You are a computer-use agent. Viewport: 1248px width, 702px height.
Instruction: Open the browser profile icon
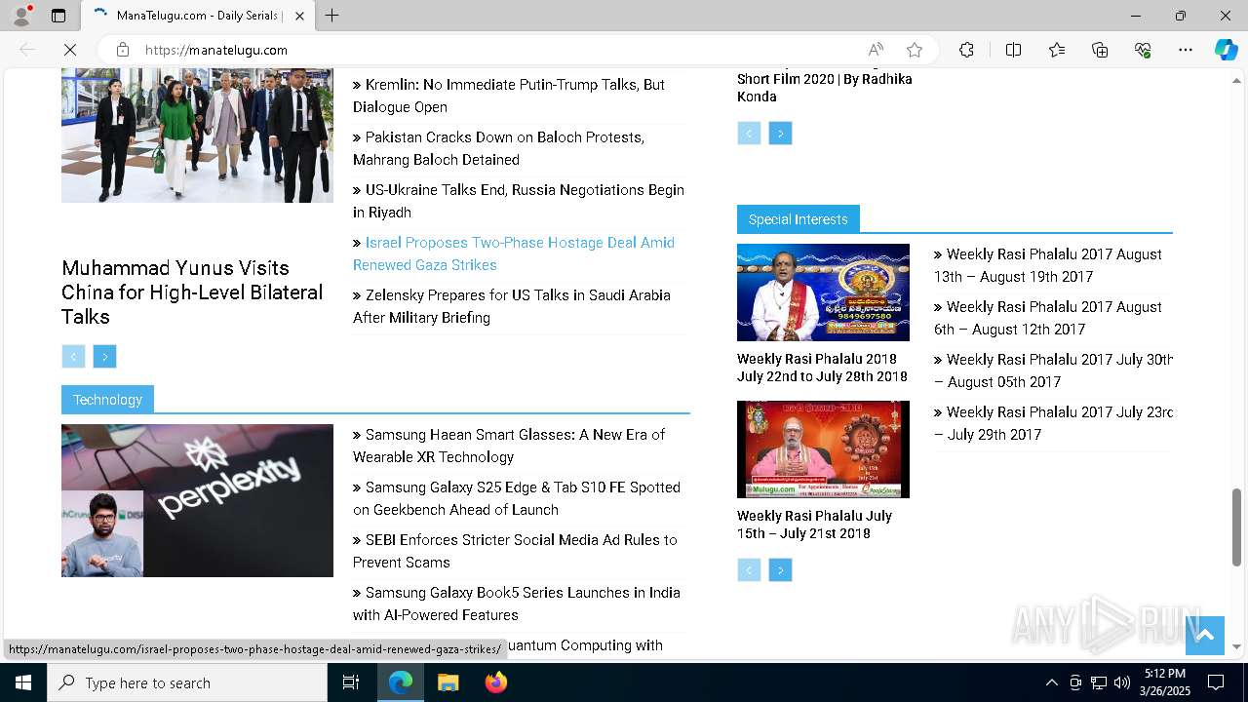tap(20, 16)
